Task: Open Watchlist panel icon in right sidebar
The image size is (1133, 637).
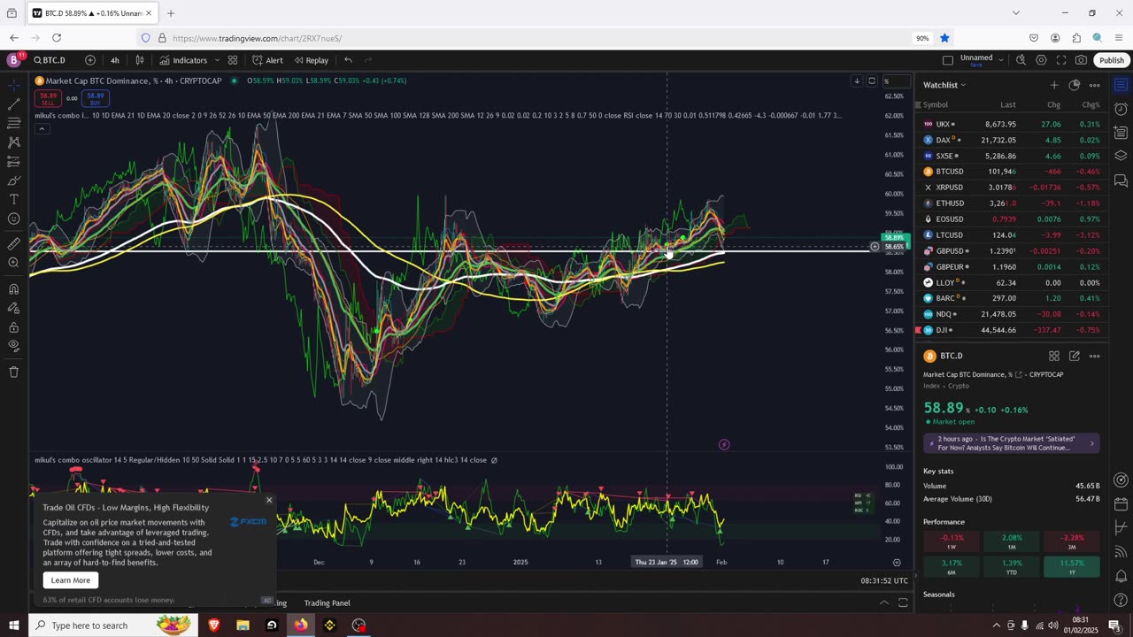Action: pos(1121,85)
